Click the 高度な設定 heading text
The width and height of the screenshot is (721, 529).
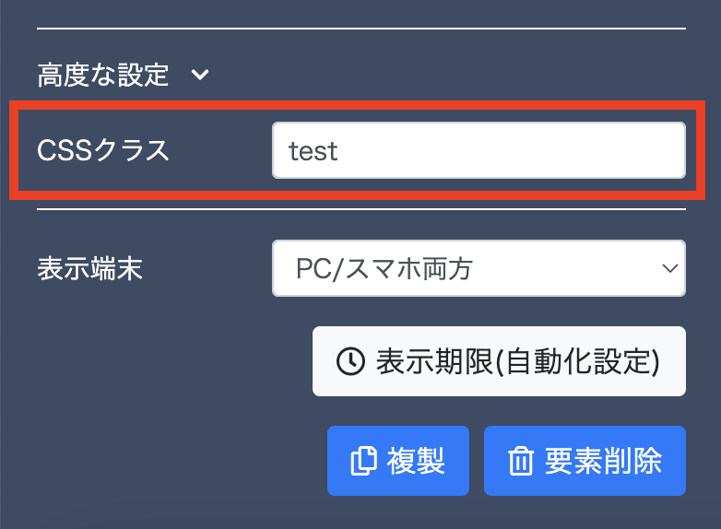coord(102,75)
